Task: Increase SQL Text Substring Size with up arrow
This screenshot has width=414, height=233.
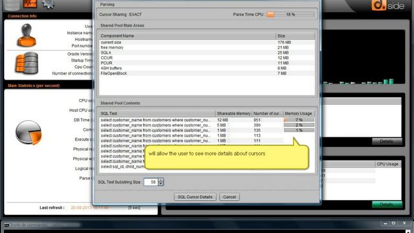Action: pyautogui.click(x=161, y=180)
